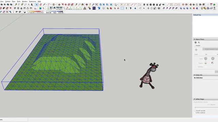The width and height of the screenshot is (218, 122).
Task: Check the Model checkbox in Match Photo
Action: pyautogui.click(x=194, y=45)
